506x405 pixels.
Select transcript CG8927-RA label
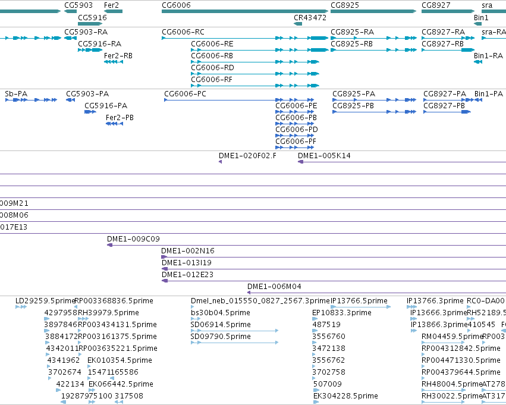(444, 32)
